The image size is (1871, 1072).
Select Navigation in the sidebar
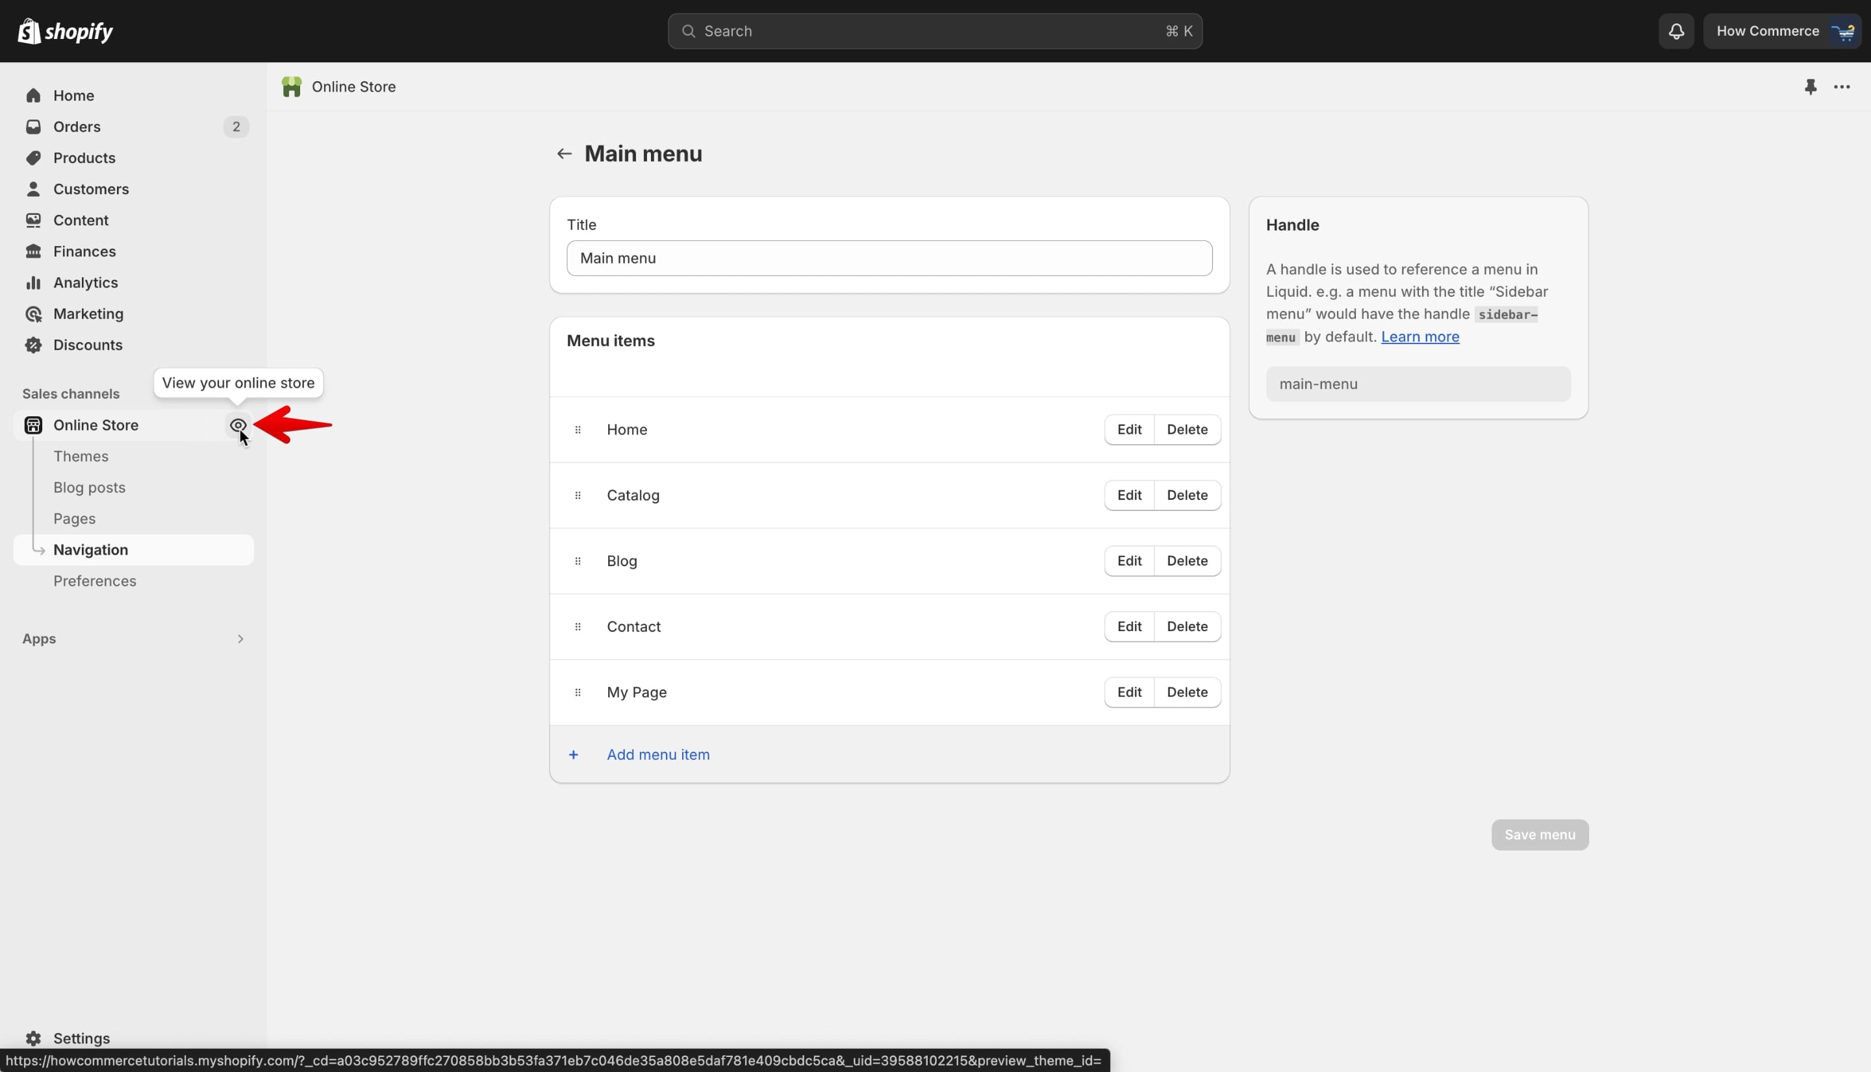pos(133,550)
